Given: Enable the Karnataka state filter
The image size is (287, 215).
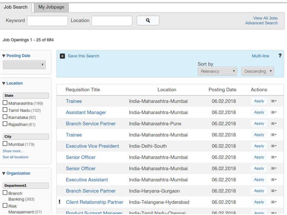Looking at the screenshot, I should click(5, 117).
